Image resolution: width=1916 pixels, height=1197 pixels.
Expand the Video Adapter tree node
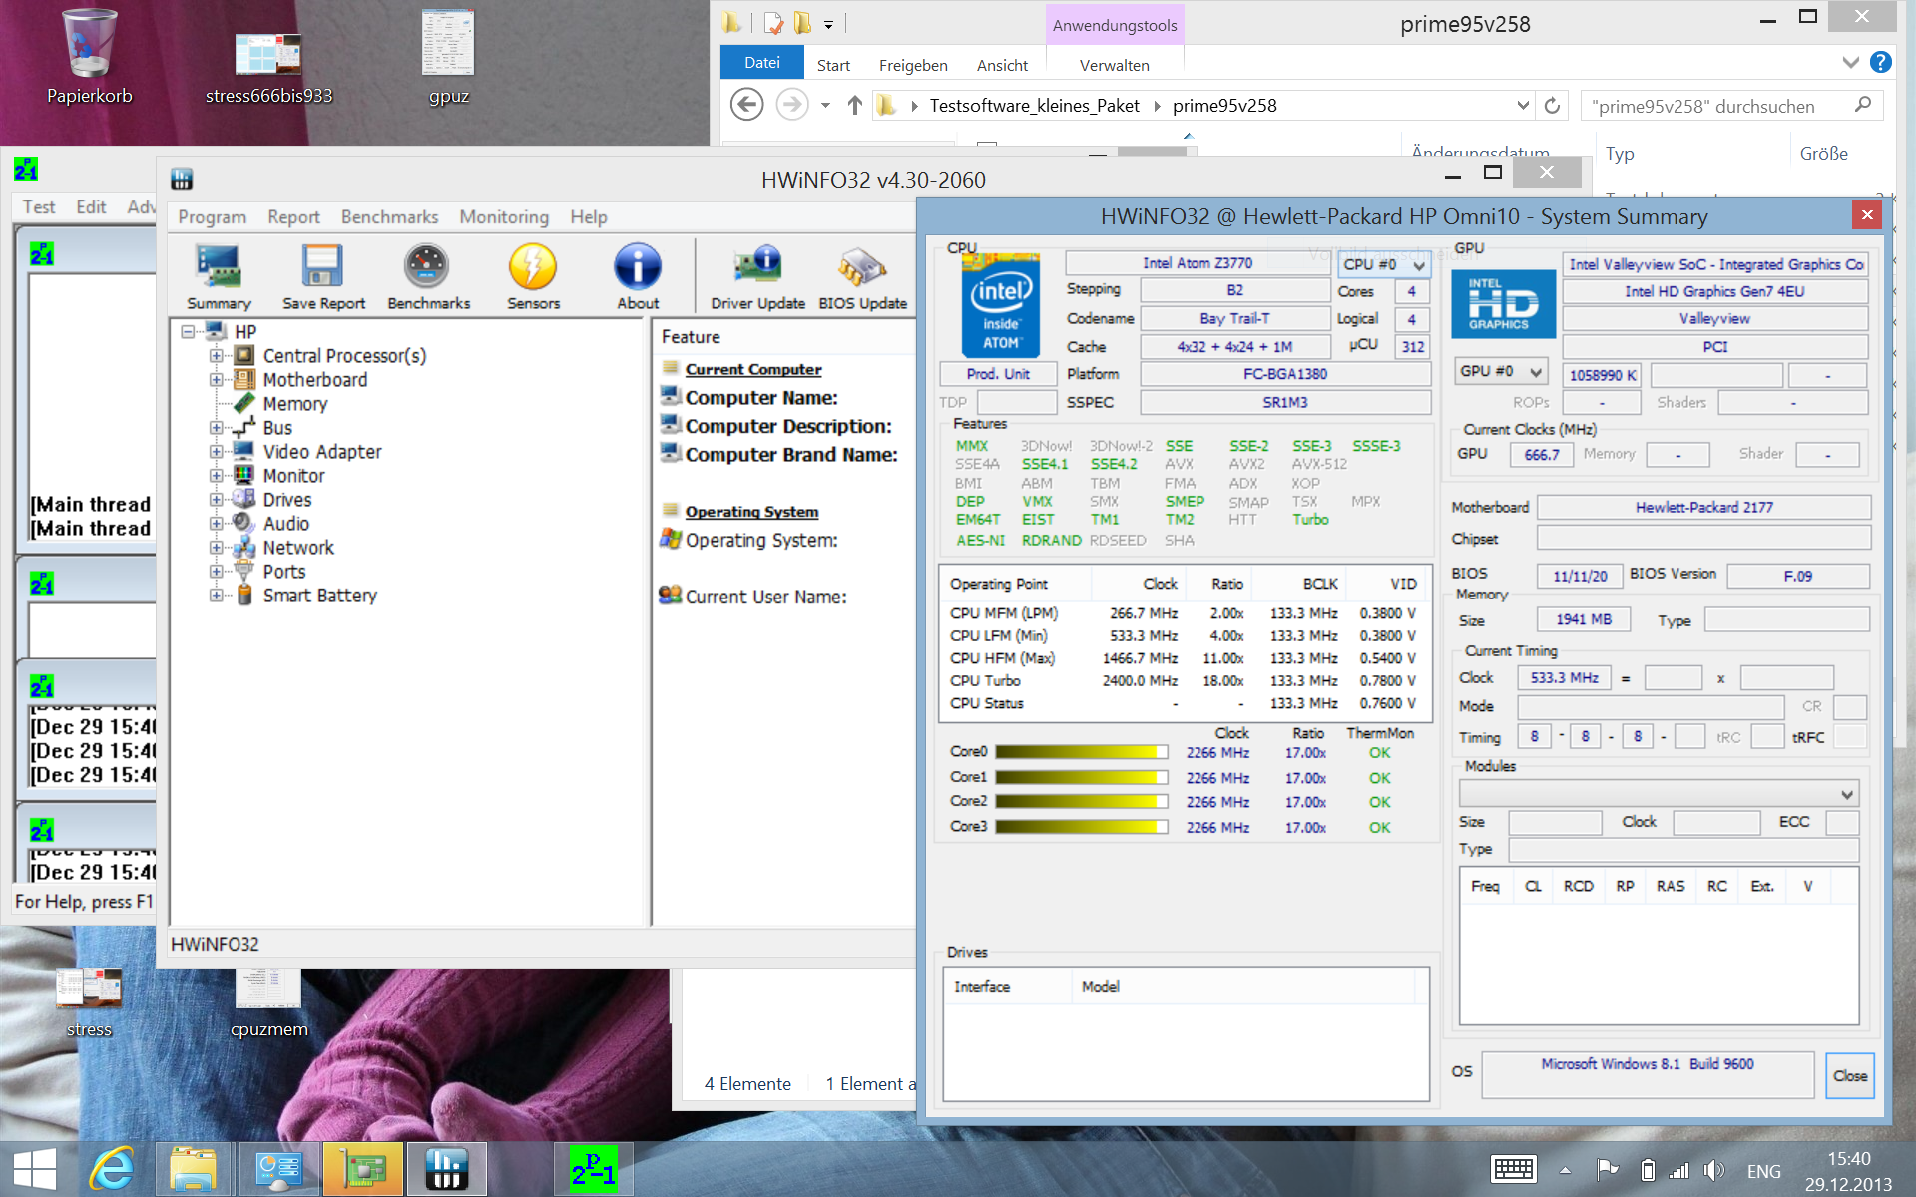pos(216,452)
